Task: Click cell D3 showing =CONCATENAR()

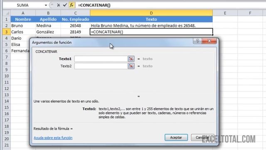Action: pyautogui.click(x=151, y=32)
